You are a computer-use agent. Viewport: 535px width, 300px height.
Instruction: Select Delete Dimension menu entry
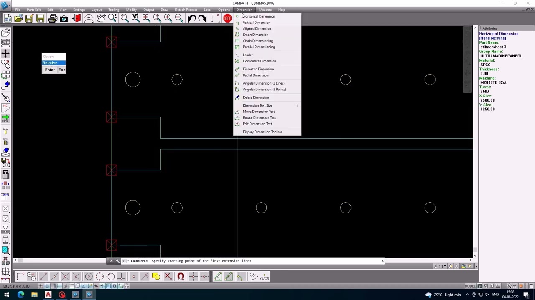(x=267, y=97)
